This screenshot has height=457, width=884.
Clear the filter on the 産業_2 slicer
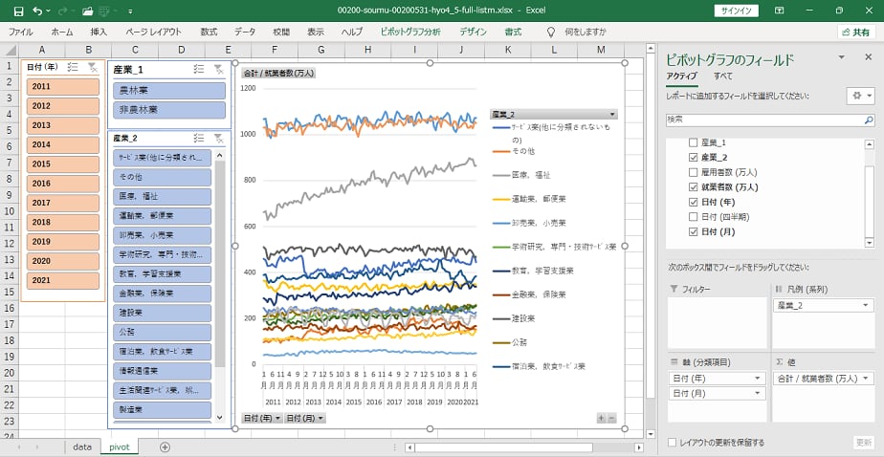coord(218,139)
